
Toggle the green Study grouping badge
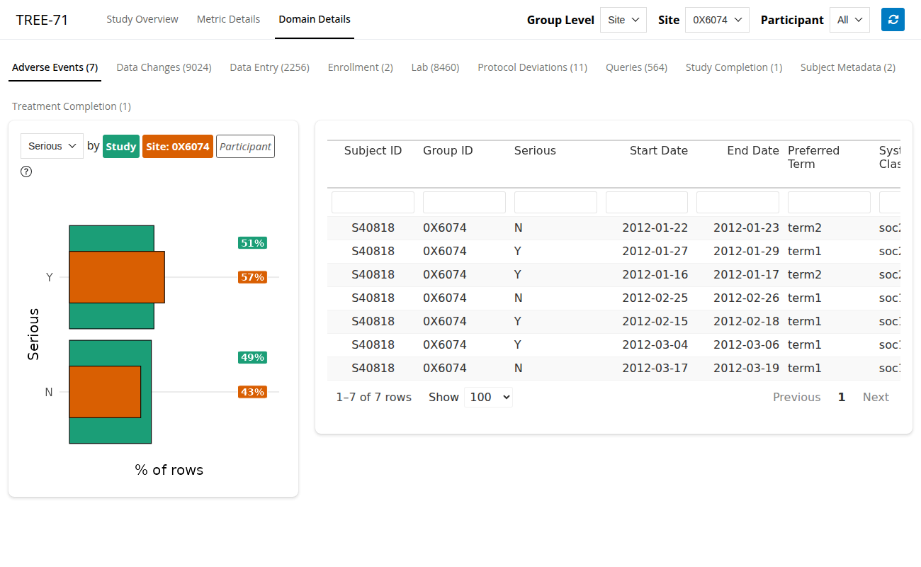121,147
